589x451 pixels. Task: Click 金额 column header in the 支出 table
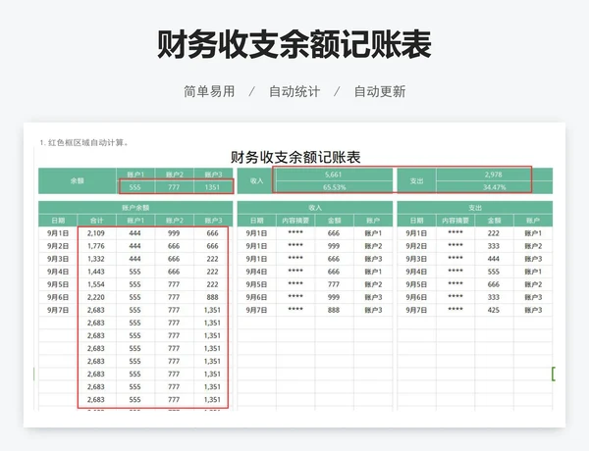pyautogui.click(x=494, y=221)
